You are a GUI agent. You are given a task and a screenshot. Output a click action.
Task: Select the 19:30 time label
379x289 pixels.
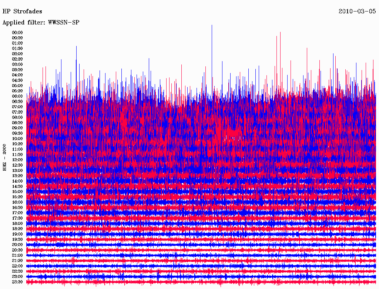17,240
